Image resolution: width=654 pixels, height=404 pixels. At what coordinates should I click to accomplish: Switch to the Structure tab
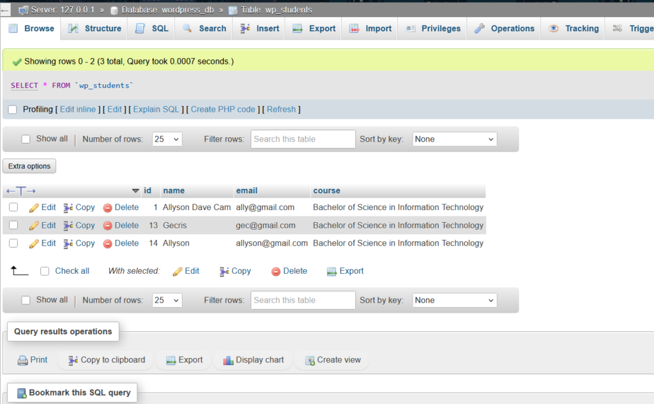[x=95, y=29]
